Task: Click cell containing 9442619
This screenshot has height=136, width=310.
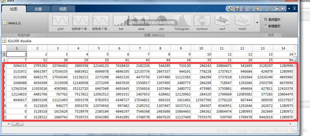Action: pyautogui.click(x=263, y=117)
